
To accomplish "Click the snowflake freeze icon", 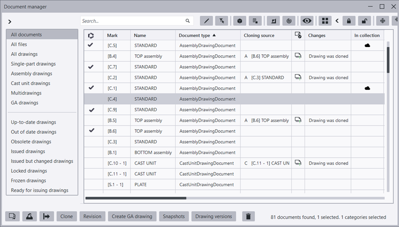I will point(382,21).
